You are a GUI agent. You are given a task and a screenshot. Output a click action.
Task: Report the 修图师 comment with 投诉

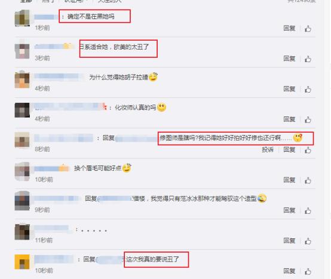point(268,149)
